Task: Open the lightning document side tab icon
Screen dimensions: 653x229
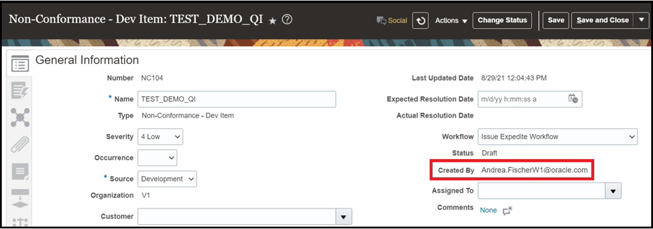Action: tap(19, 91)
